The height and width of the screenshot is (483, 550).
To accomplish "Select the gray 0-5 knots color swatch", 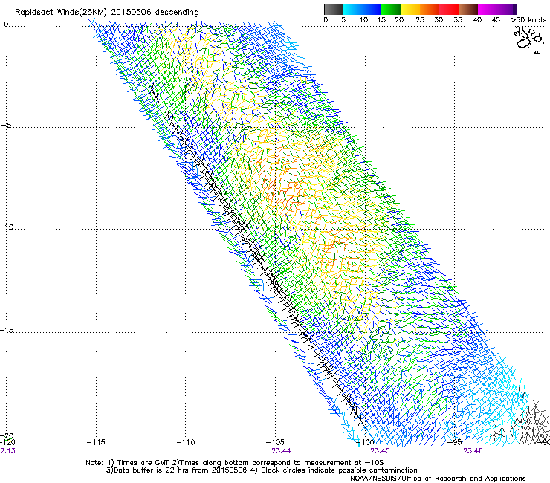I will (333, 9).
